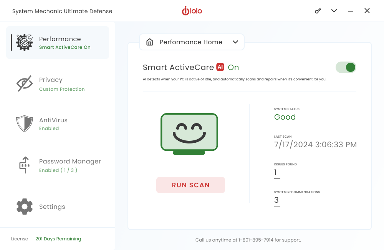Viewport: 384px width, 250px height.
Task: Click Custom Protection status text
Action: (x=62, y=89)
